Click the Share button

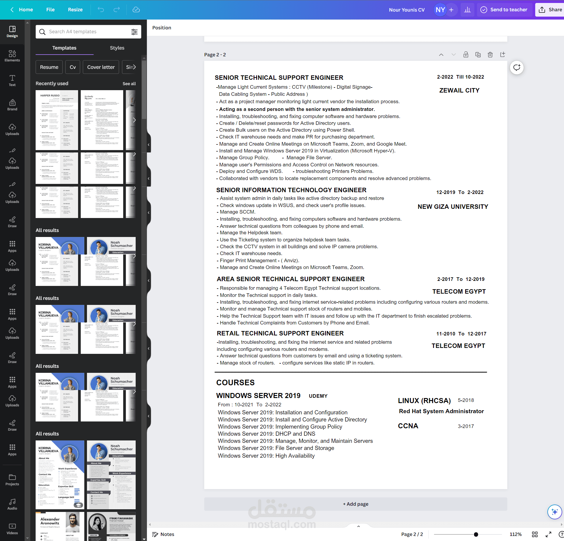(550, 10)
